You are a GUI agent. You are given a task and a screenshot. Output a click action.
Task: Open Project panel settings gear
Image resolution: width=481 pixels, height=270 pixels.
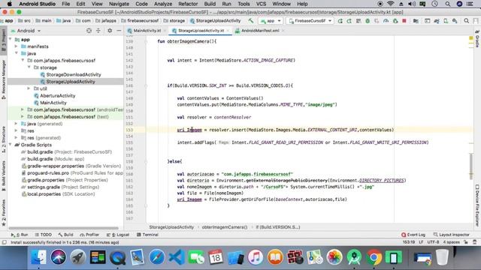[x=110, y=31]
